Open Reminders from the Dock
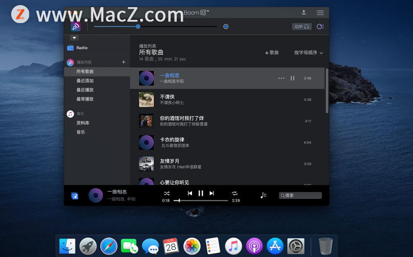 (212, 246)
